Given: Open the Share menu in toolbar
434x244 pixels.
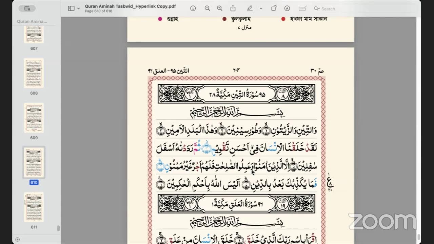Looking at the screenshot, I should coord(233,8).
